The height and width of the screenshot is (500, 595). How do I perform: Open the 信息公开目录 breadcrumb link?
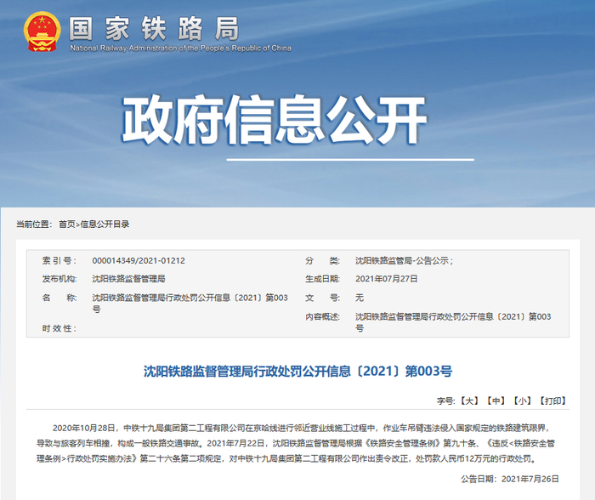(x=105, y=224)
